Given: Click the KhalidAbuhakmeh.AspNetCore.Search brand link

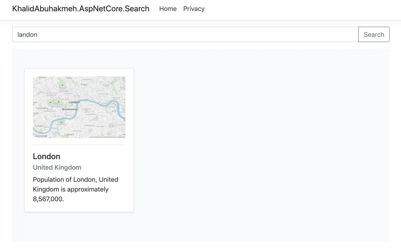Looking at the screenshot, I should 81,9.
